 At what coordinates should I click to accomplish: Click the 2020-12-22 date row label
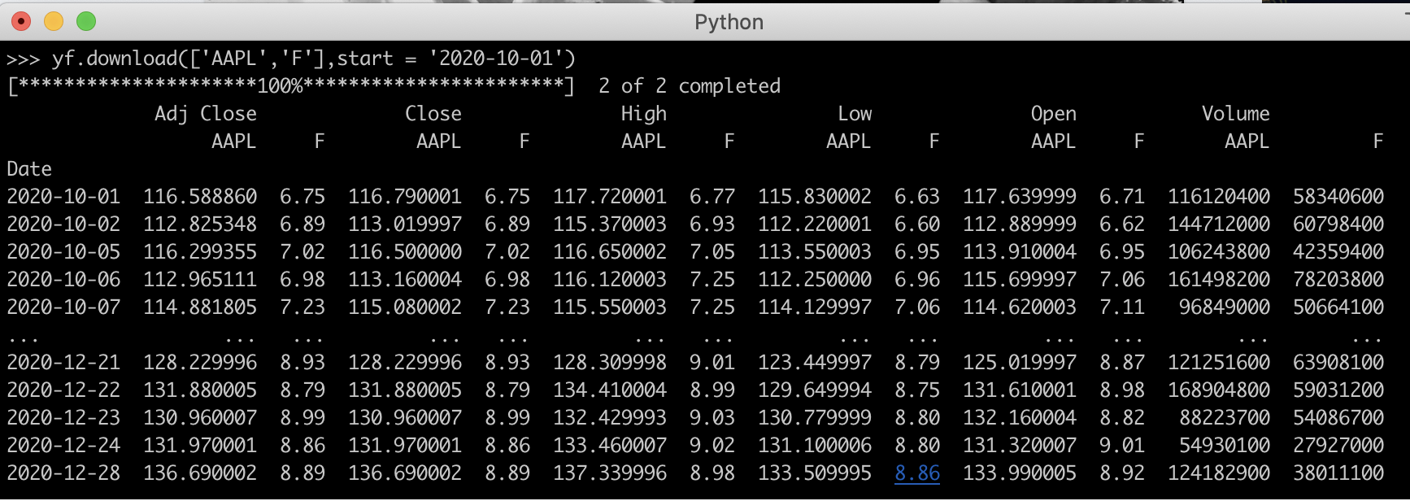pos(63,390)
